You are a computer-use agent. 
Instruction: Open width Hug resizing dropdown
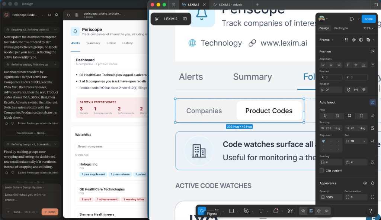click(x=337, y=128)
